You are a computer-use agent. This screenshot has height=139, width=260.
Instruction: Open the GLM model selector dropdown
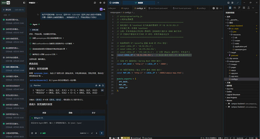[x=84, y=133]
